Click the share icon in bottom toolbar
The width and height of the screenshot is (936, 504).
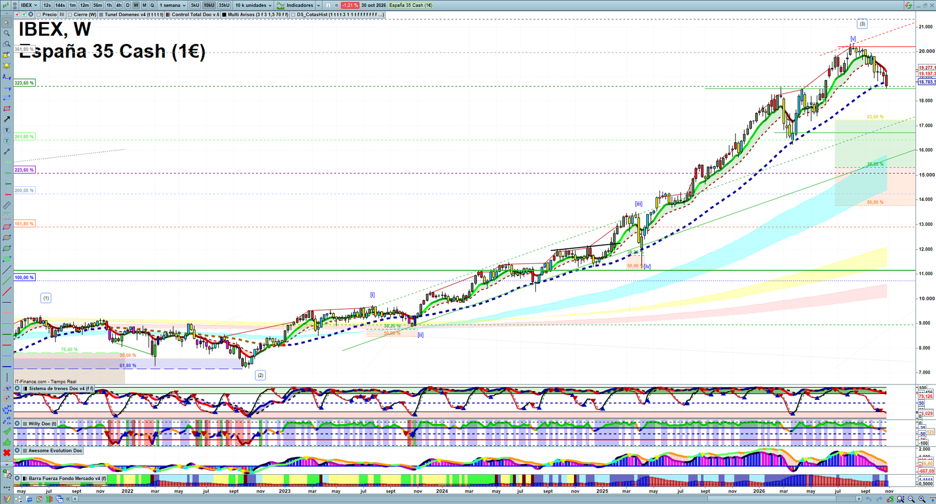pyautogui.click(x=19, y=499)
